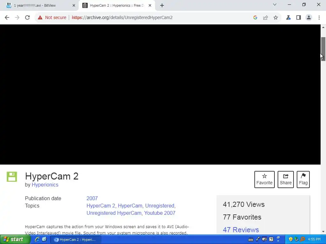Reload the archive.org page
This screenshot has height=244, width=326.
point(27,18)
